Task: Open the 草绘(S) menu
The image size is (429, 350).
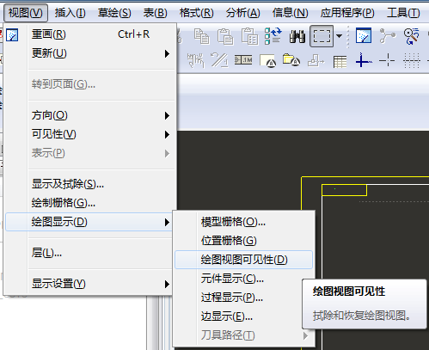Action: point(114,13)
